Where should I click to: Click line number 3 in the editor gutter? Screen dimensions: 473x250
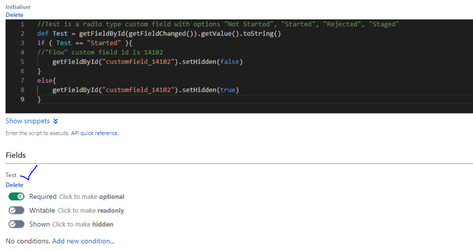23,43
